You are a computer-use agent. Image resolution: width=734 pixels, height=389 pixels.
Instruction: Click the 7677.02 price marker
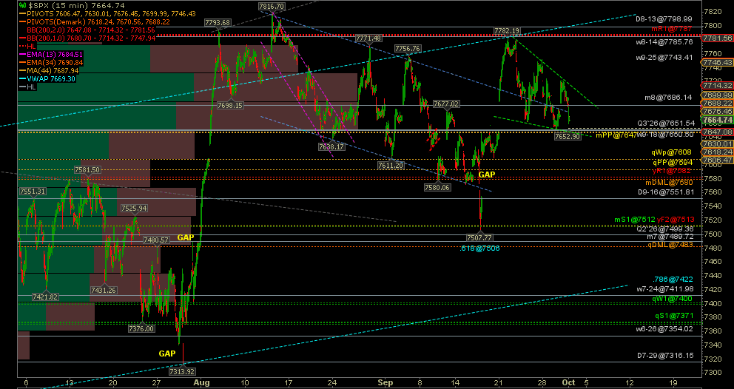click(446, 104)
